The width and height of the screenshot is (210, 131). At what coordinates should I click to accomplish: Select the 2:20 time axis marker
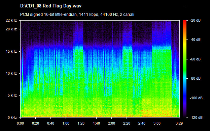pyautogui.click(x=127, y=123)
